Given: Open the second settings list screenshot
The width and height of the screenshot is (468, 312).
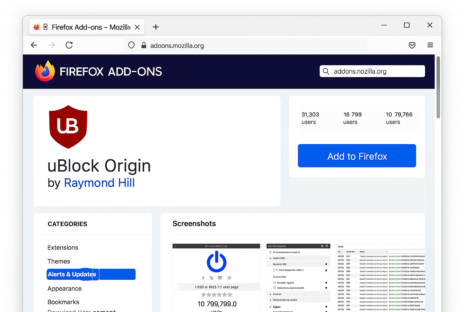Looking at the screenshot, I should (x=298, y=278).
